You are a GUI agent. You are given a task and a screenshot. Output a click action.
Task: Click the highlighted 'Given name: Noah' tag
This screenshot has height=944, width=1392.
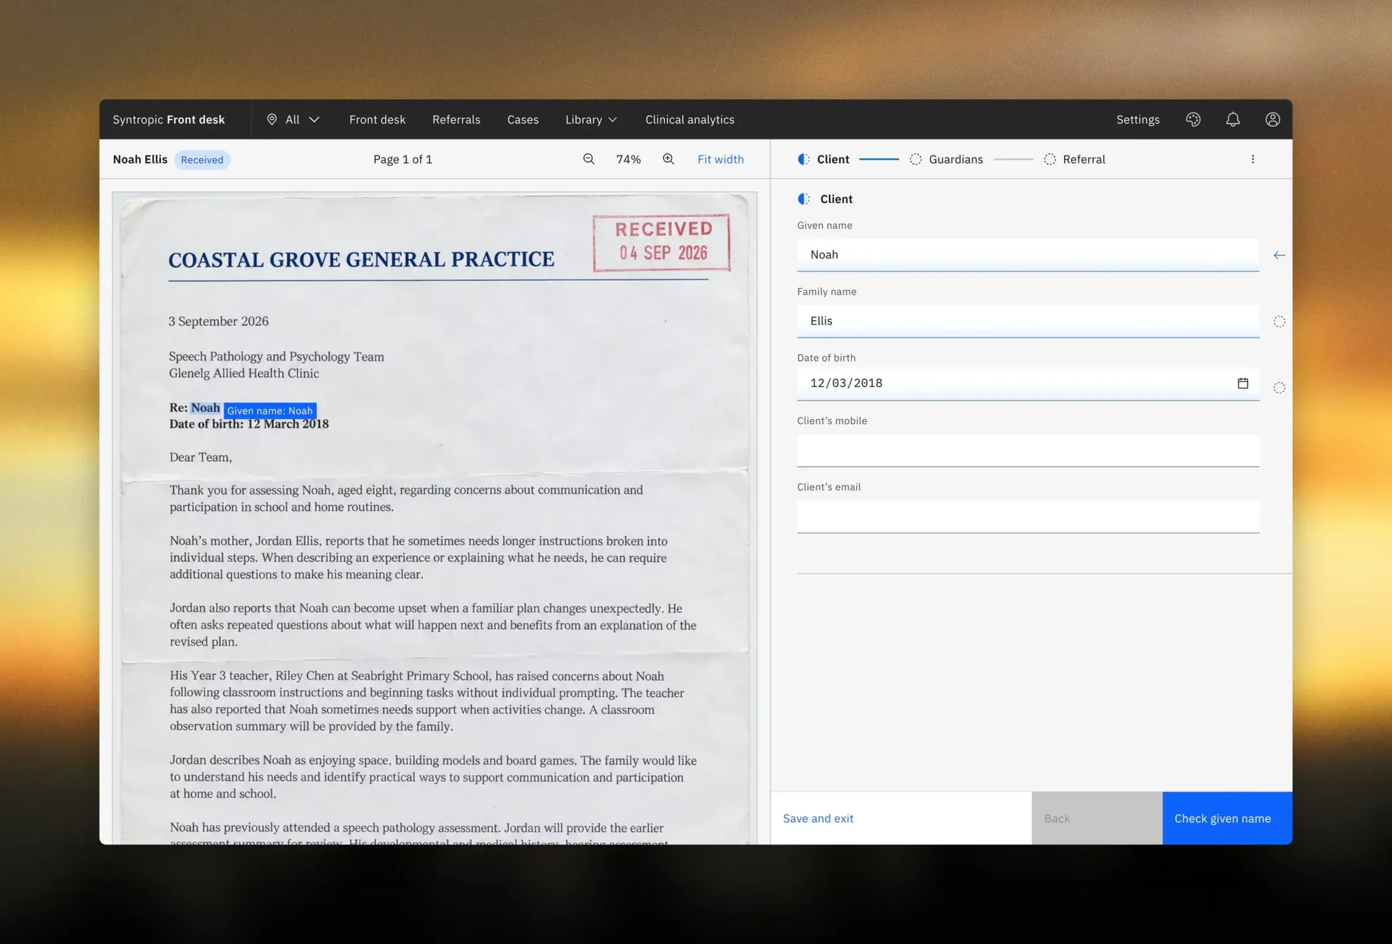[270, 411]
